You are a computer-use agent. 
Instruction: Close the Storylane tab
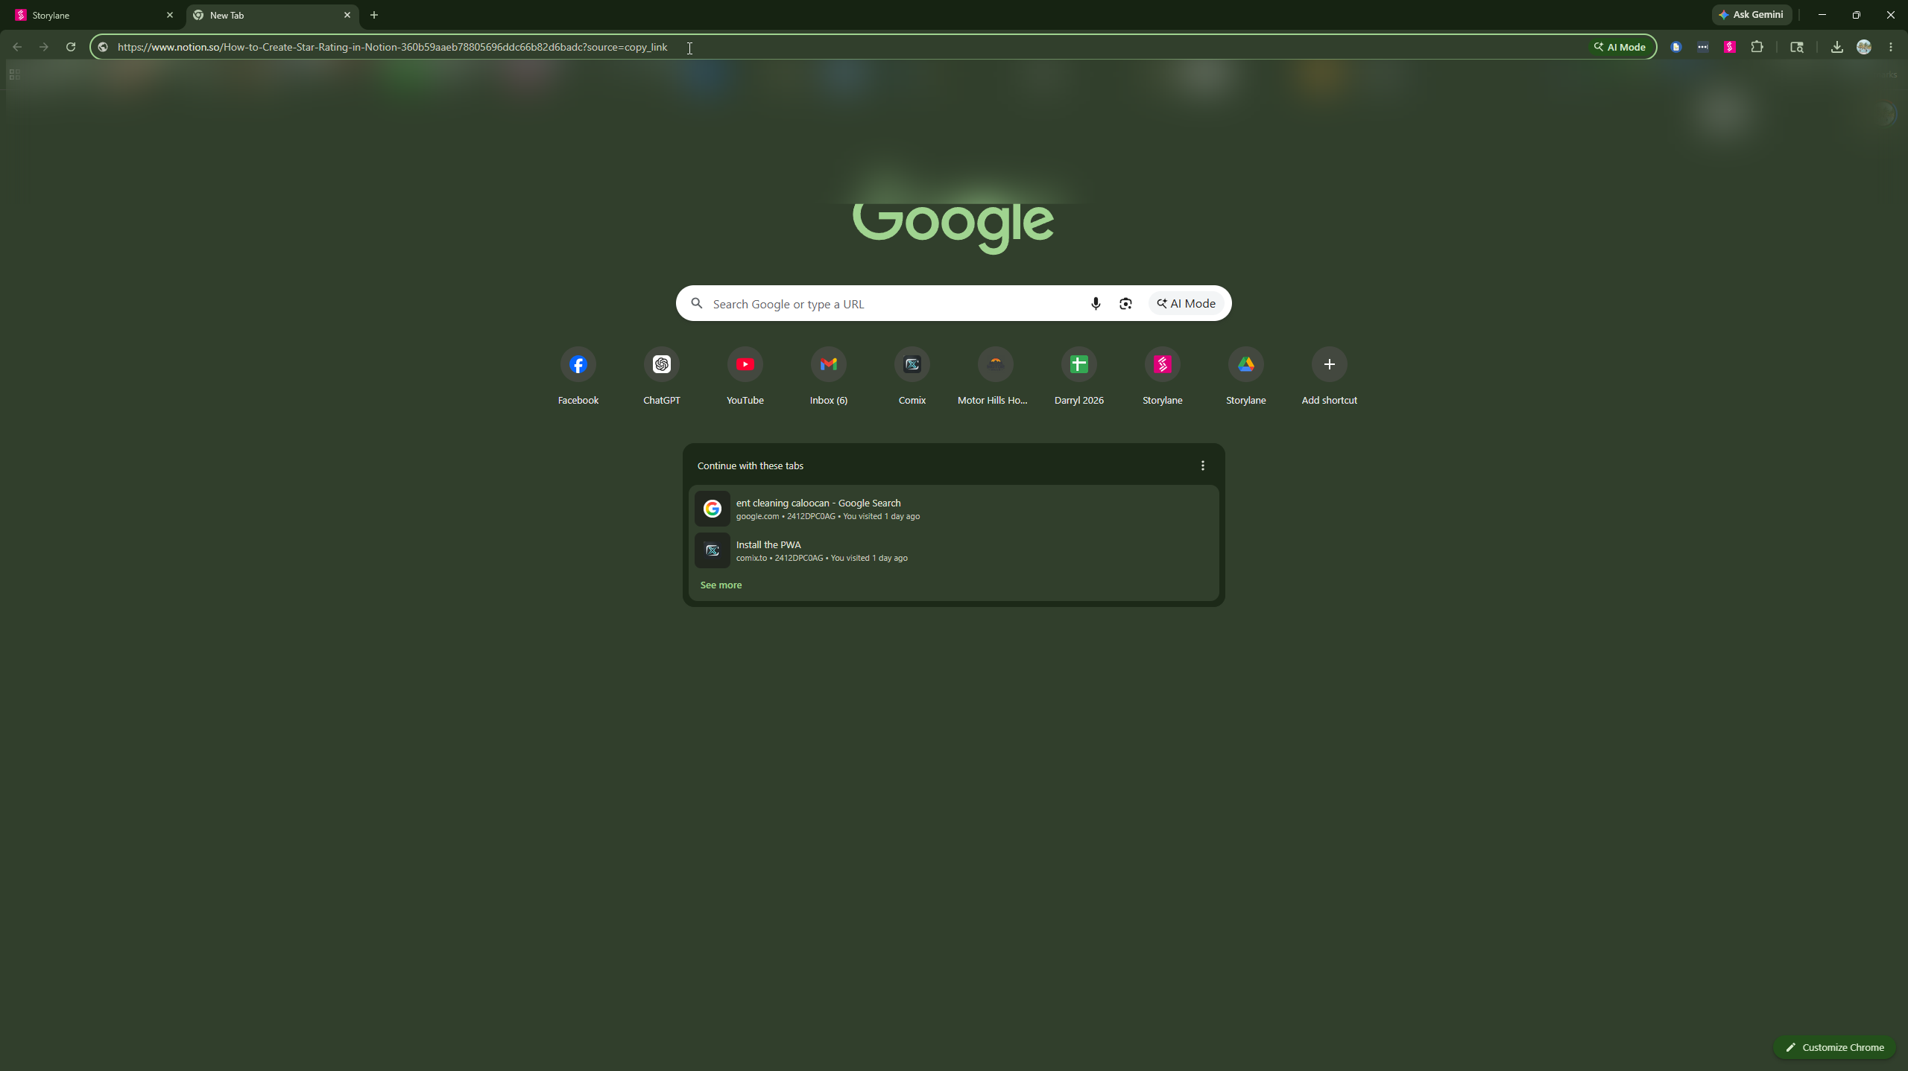pyautogui.click(x=169, y=15)
